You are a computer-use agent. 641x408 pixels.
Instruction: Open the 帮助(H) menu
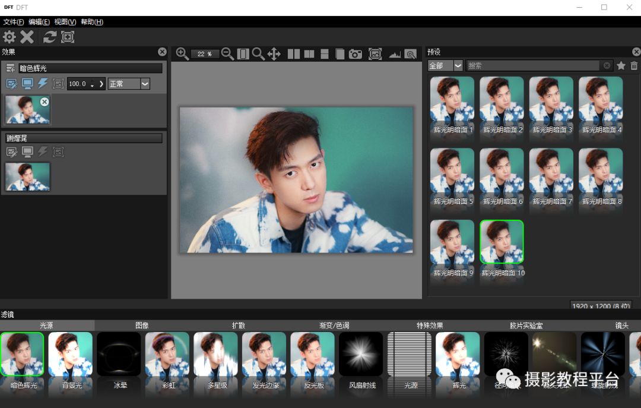pos(91,22)
